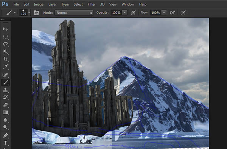227x149 pixels.
Task: Open the Opacity slider dropdown arrow
Action: (x=124, y=13)
